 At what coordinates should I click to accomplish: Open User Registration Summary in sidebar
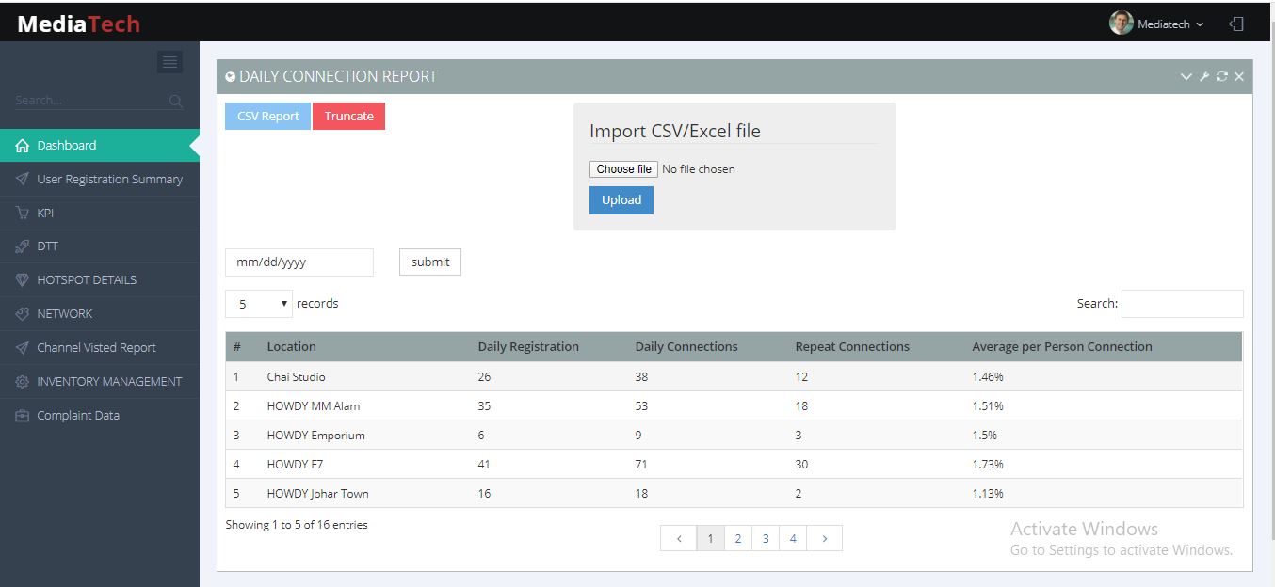point(109,179)
